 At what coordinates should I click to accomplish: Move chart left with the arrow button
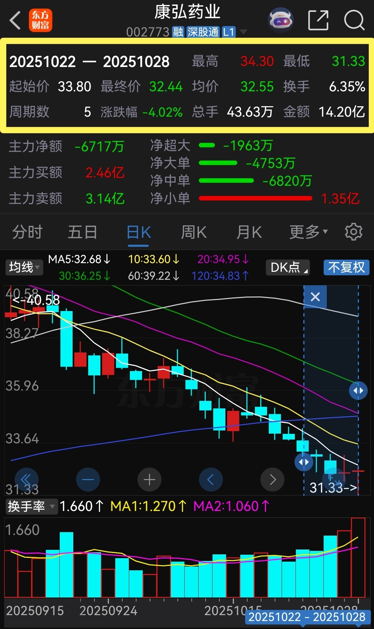tap(211, 480)
